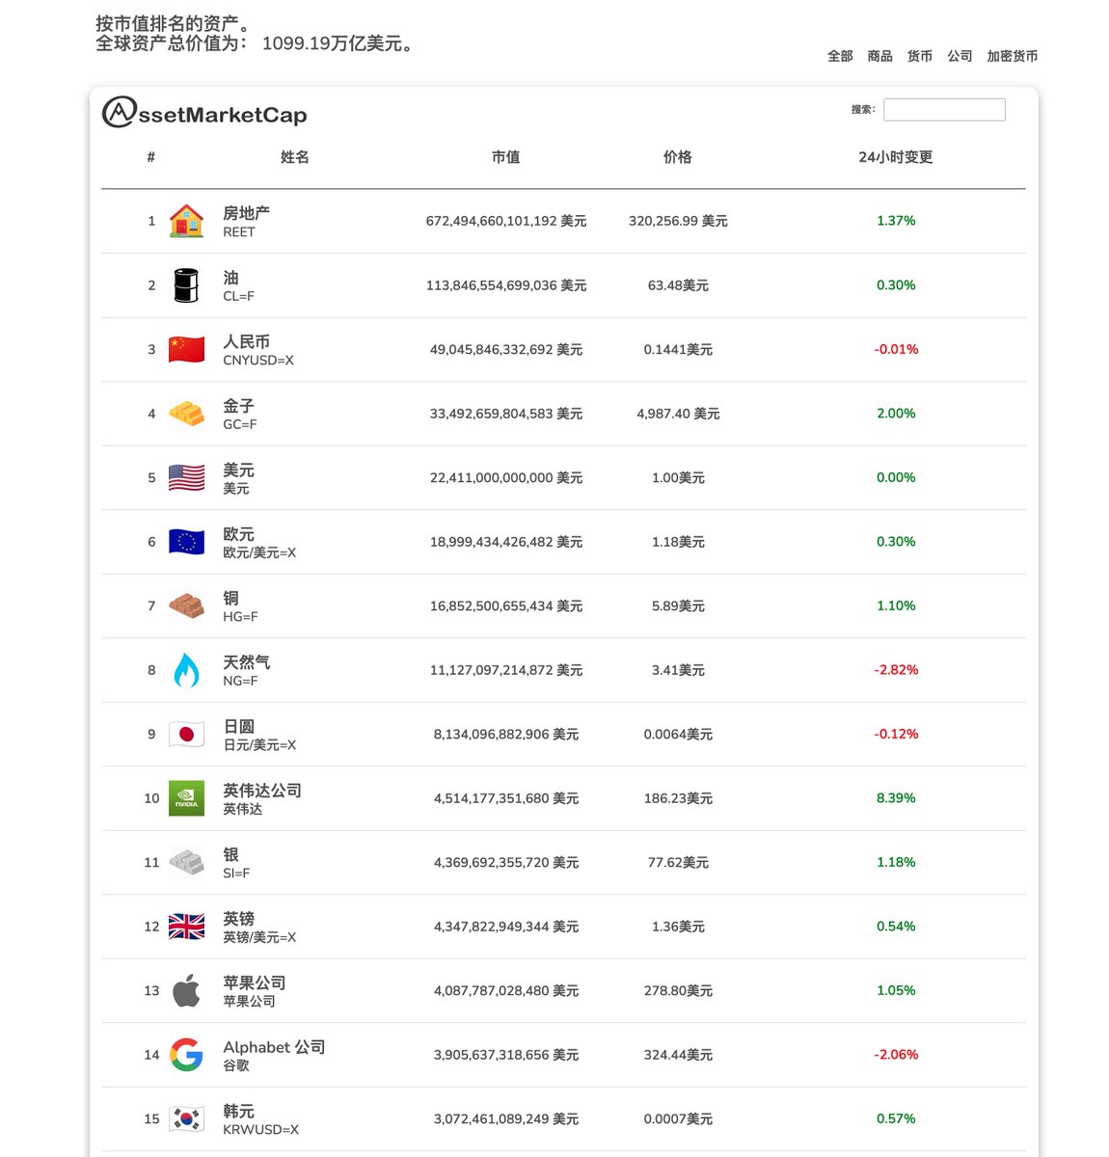Open the 天然气 asset link
The image size is (1109, 1157).
tap(246, 661)
